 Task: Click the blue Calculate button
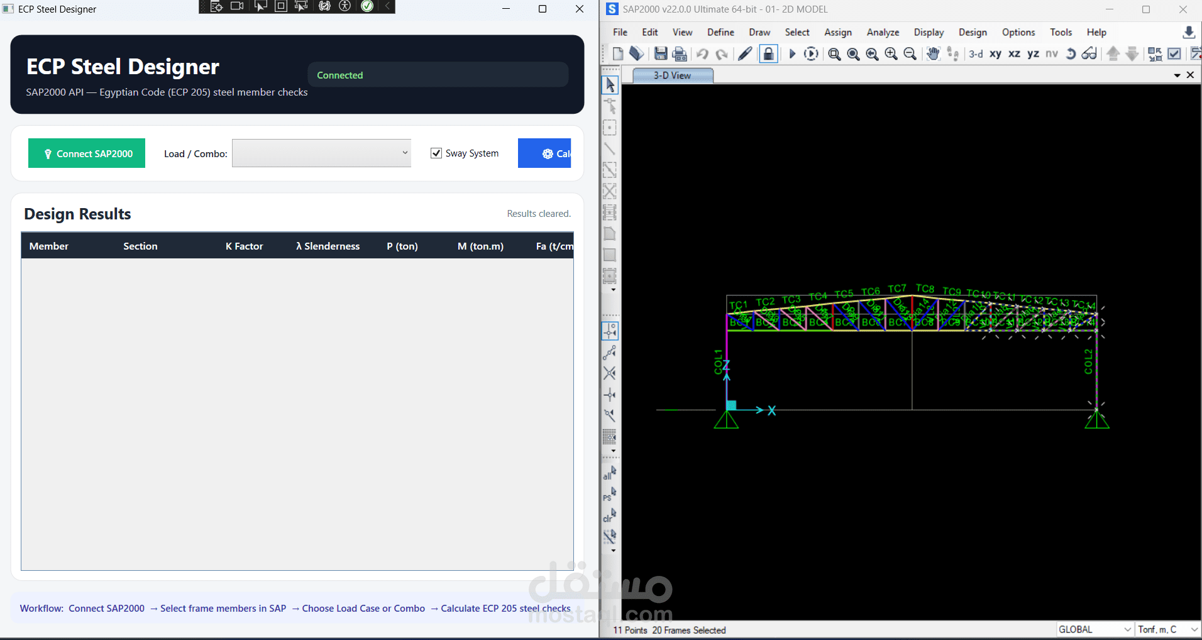click(544, 153)
